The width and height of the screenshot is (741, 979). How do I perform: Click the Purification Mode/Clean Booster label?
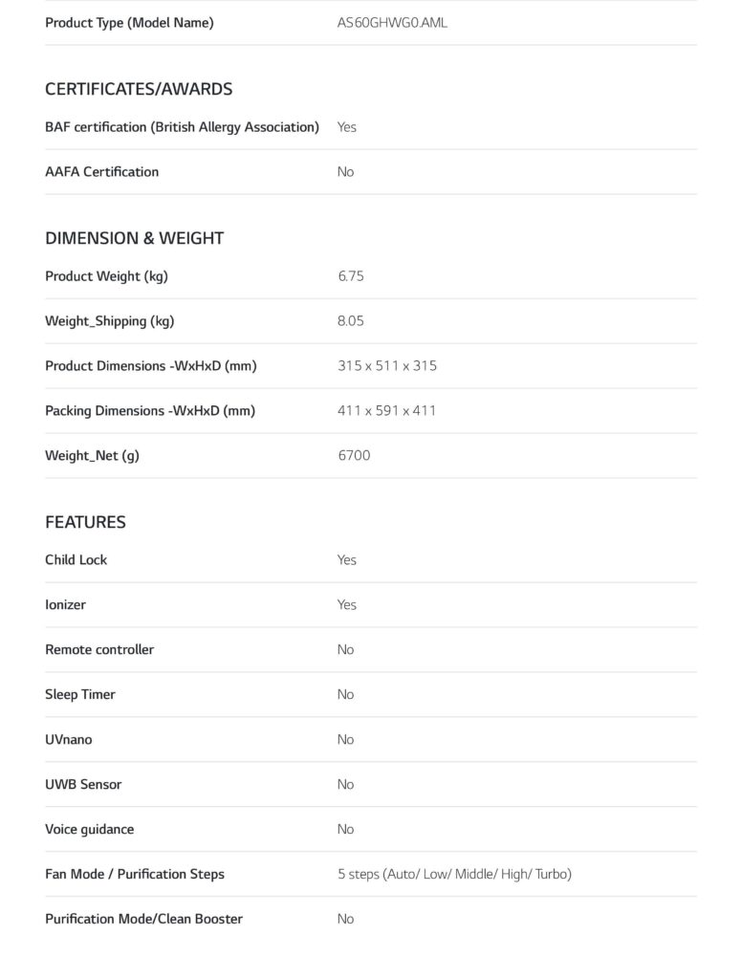coord(143,919)
